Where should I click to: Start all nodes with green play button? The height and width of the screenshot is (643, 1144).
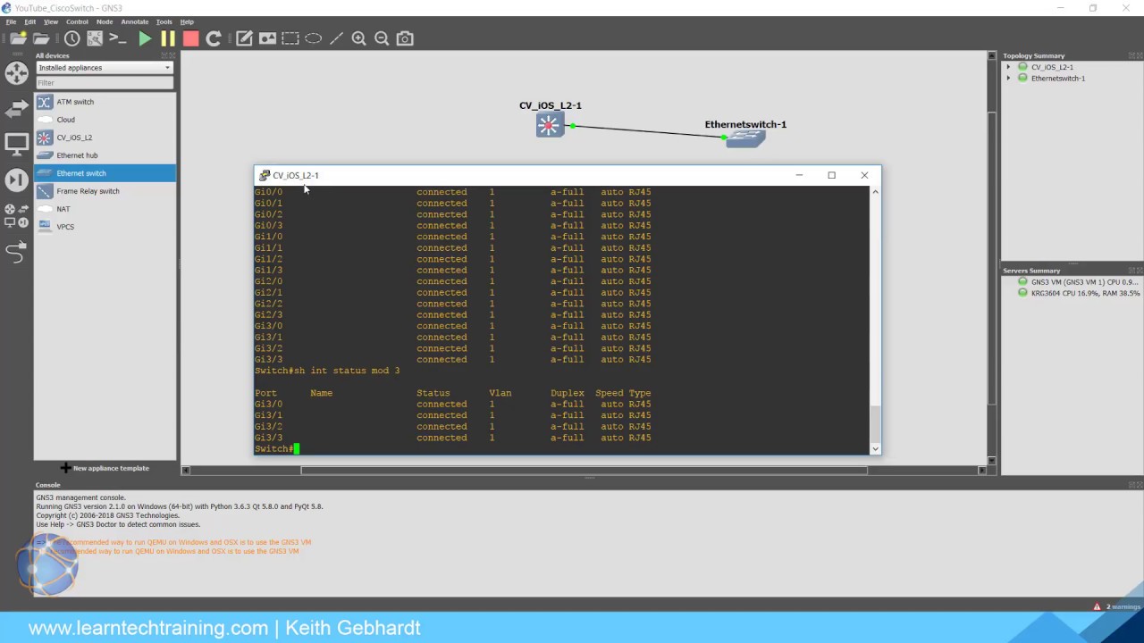pyautogui.click(x=145, y=38)
